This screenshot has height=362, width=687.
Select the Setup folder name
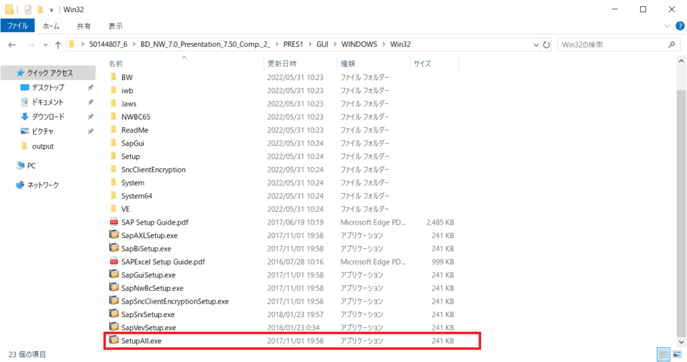pos(131,156)
